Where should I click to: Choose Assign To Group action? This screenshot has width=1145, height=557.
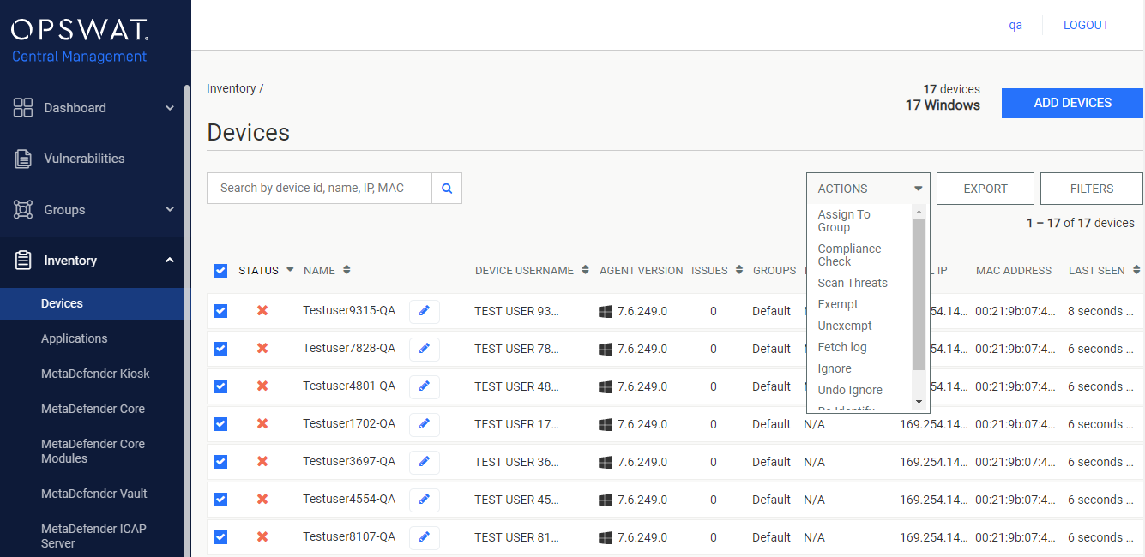(x=844, y=221)
